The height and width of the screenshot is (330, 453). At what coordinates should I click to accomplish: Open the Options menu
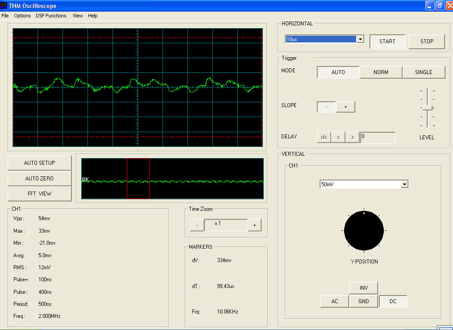click(22, 16)
